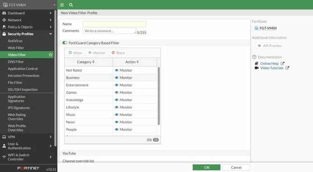The image size is (313, 172).
Task: Click the eye icon in Not Rated row
Action: 117,70
